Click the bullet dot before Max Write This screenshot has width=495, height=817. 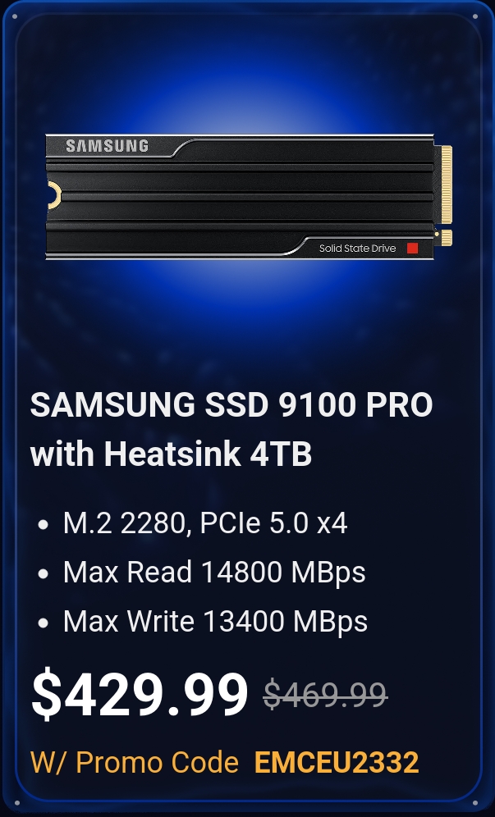[x=44, y=623]
